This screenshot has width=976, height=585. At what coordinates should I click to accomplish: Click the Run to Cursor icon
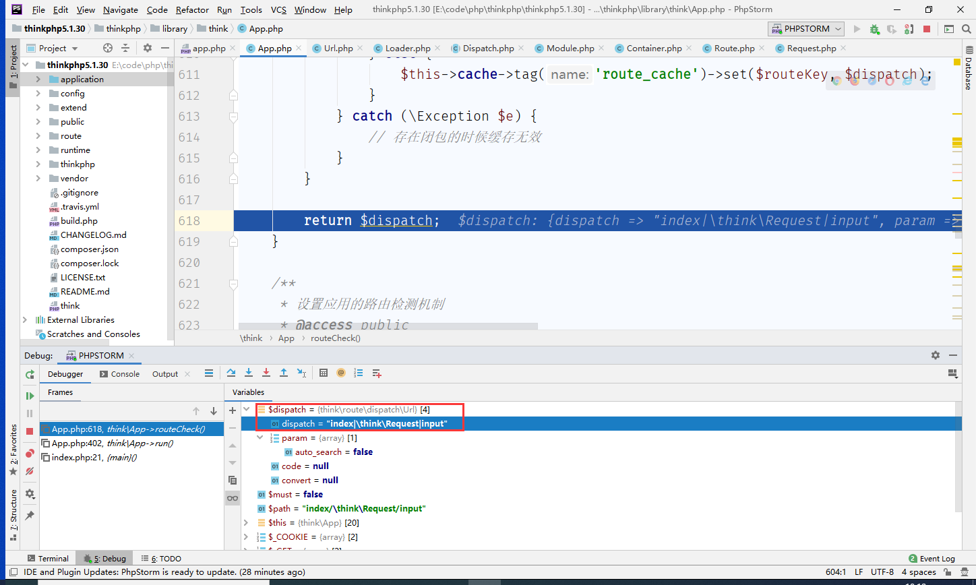pyautogui.click(x=301, y=373)
